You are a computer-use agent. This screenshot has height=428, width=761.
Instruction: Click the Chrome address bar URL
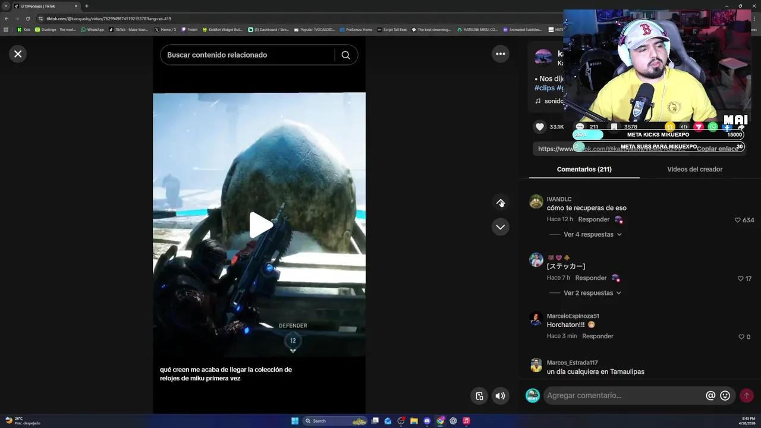coord(109,18)
